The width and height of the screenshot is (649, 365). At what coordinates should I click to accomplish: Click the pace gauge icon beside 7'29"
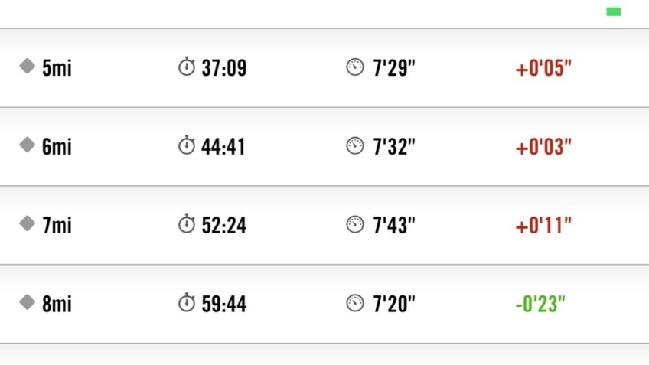click(355, 67)
